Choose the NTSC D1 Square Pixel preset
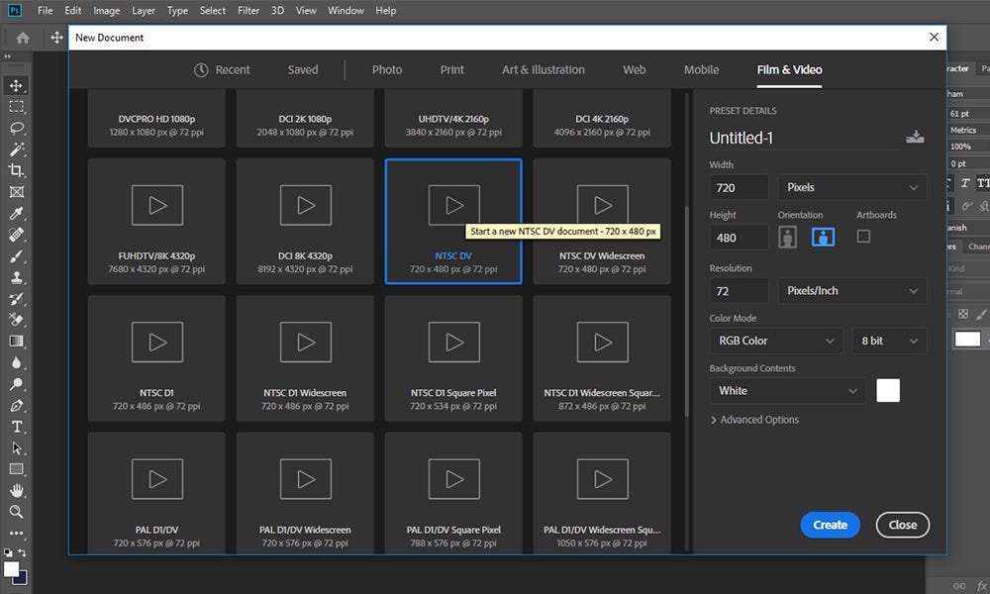Viewport: 990px width, 594px height. 453,358
